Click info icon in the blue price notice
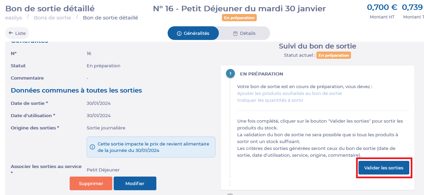 [x=92, y=147]
